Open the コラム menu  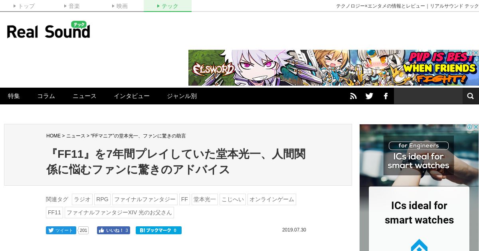46,96
